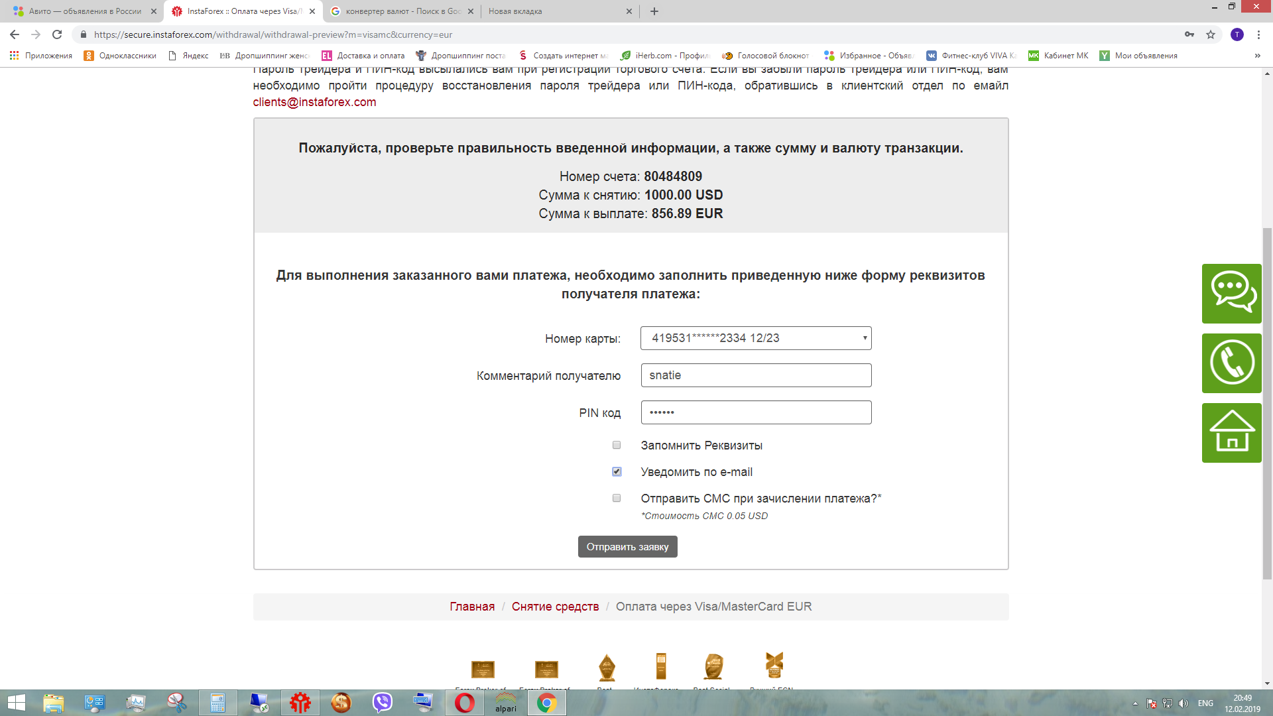Check the 'Запомнить Реквизиты' checkbox
The image size is (1273, 716).
(617, 445)
